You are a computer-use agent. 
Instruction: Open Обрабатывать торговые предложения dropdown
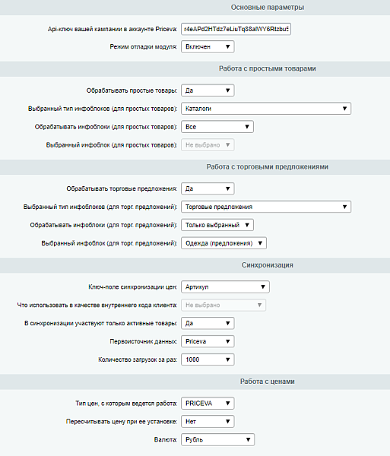[x=208, y=188]
